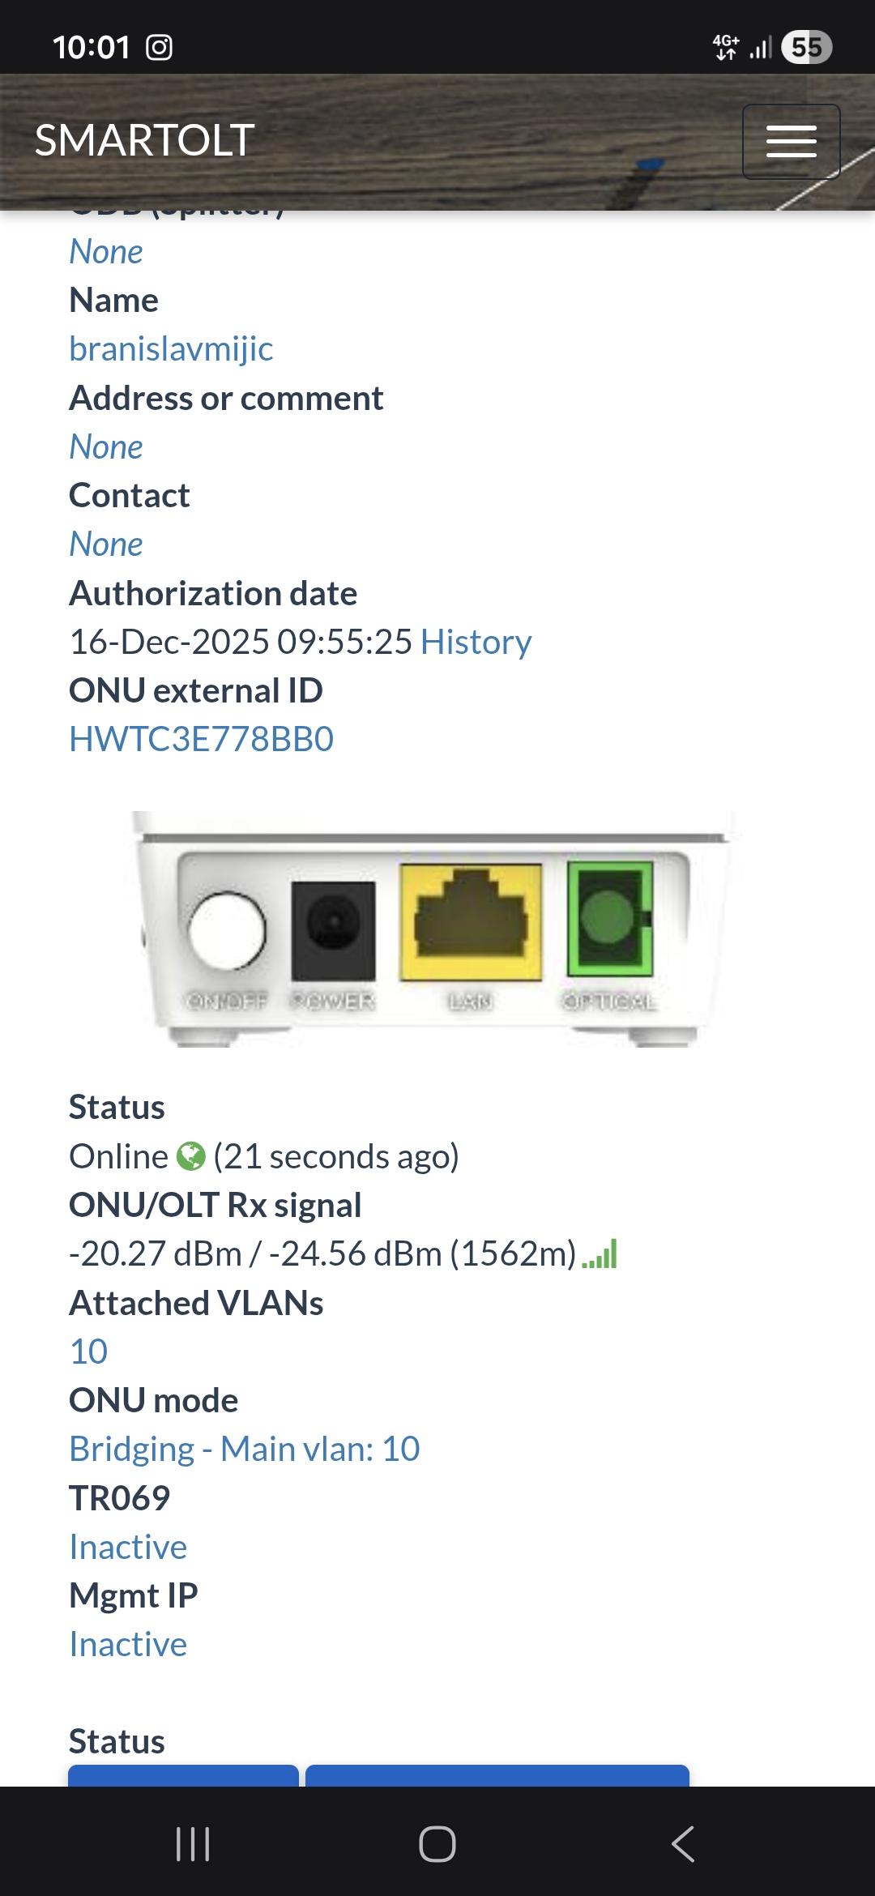875x1896 pixels.
Task: Open the hamburger navigation menu
Action: [x=791, y=142]
